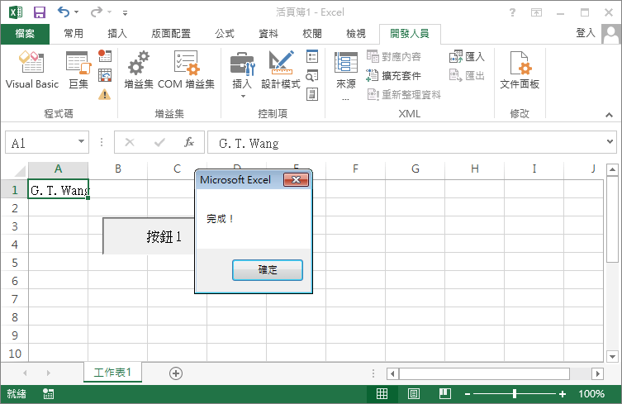Click XML 匯入 import
622x404 pixels.
click(467, 56)
